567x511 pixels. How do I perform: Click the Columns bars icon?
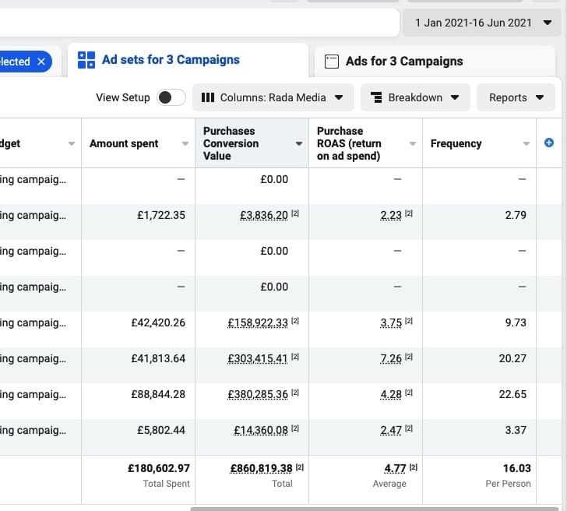coord(208,97)
